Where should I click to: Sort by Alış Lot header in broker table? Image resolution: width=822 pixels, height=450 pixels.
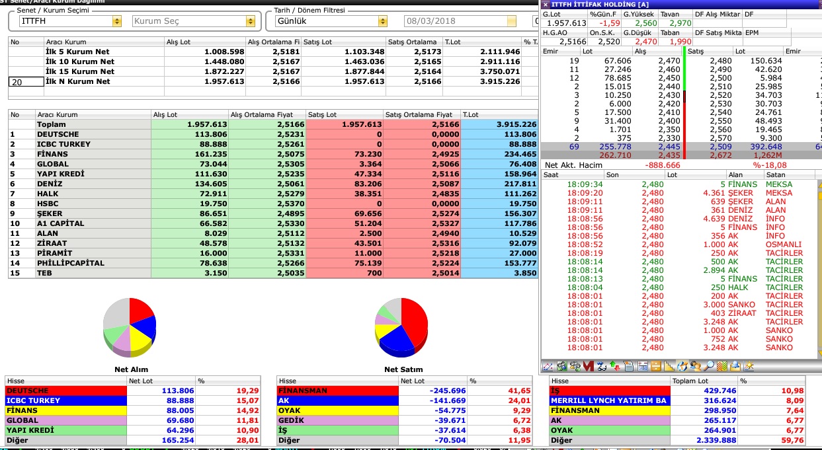point(190,114)
